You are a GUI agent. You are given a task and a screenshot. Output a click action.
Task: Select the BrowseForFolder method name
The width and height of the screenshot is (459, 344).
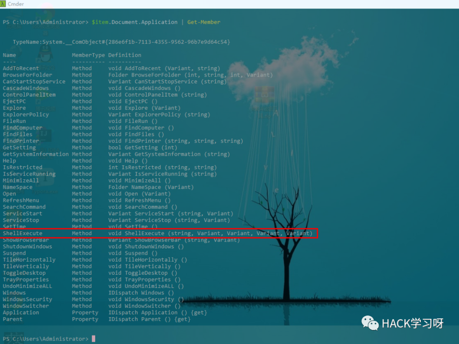point(28,75)
